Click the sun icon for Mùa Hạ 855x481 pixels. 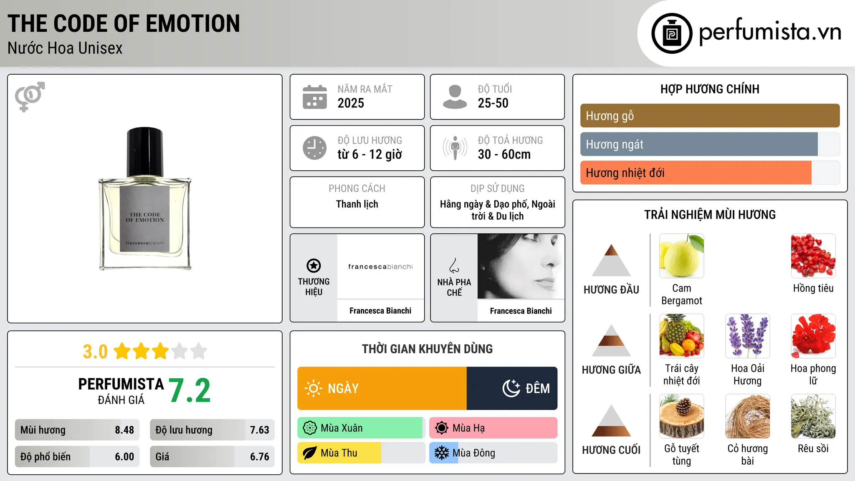[x=442, y=428]
